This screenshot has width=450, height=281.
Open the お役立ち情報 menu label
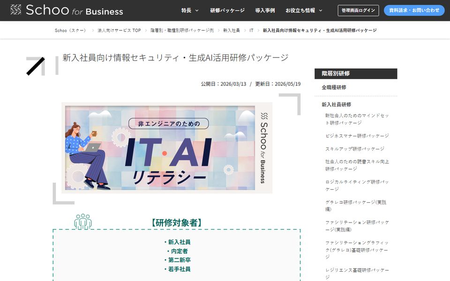300,10
